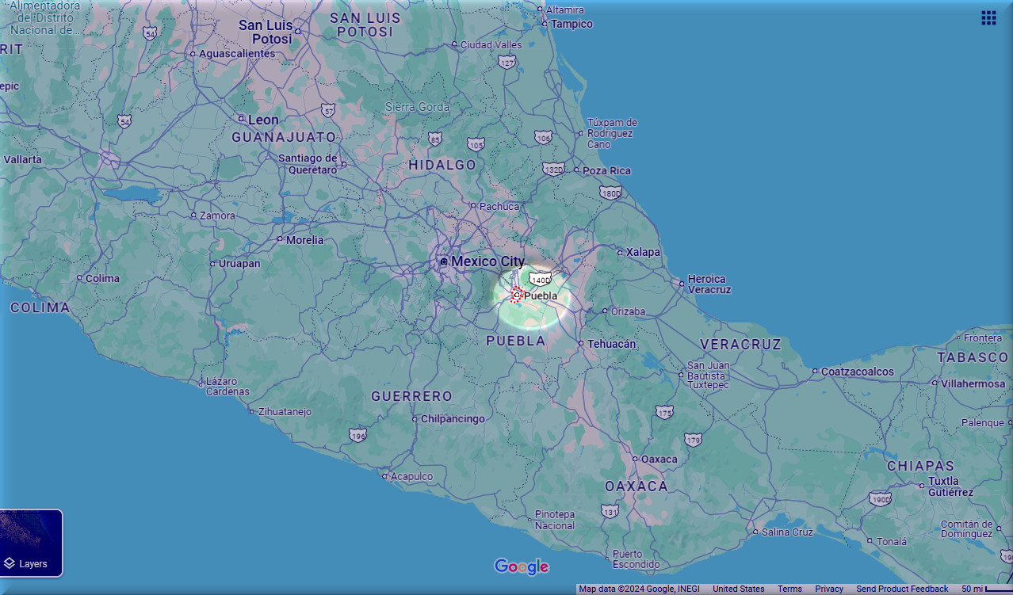Screen dimensions: 1013x595
Task: Click the 140D highway shield
Action: pos(541,279)
